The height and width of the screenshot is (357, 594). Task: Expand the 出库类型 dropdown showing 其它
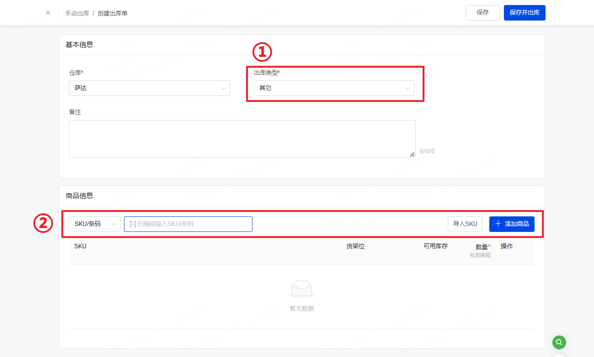[x=334, y=88]
